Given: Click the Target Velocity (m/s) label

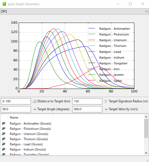Looking at the screenshot, I should tap(123, 109).
